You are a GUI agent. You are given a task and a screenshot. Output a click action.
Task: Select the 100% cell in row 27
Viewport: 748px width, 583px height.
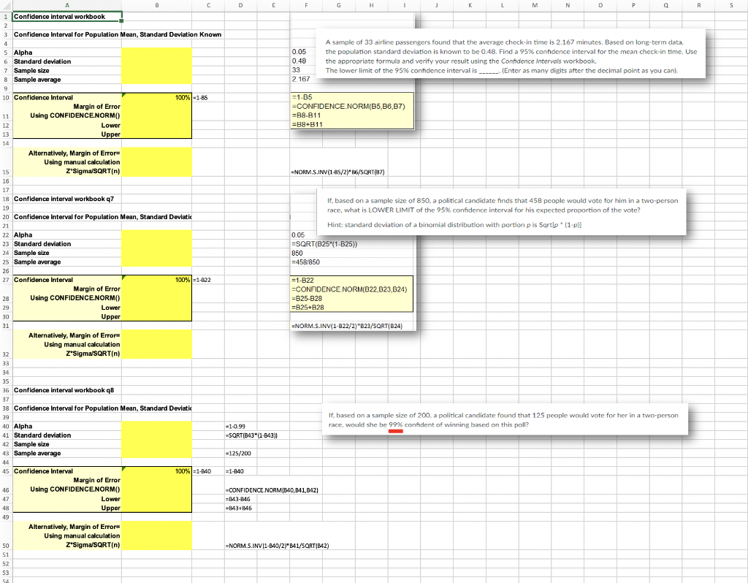click(x=157, y=280)
